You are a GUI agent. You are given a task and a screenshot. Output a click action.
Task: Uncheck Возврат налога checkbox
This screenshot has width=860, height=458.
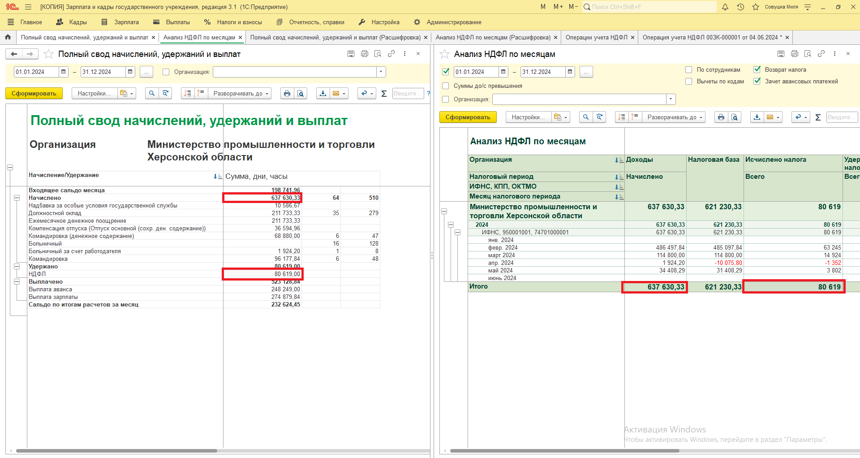(757, 69)
